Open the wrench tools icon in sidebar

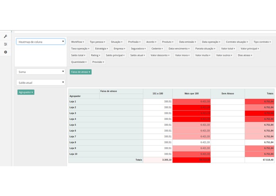pyautogui.click(x=6, y=37)
